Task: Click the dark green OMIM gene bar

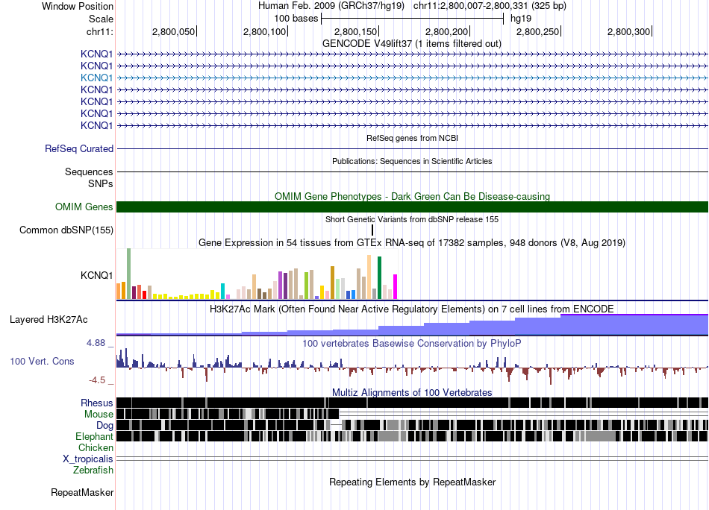Action: click(x=412, y=207)
